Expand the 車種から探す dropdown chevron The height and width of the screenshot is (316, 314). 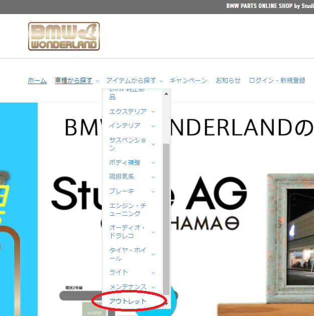tap(97, 81)
